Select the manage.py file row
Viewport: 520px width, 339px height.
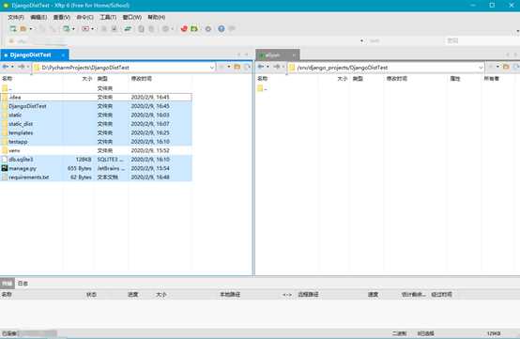click(96, 168)
